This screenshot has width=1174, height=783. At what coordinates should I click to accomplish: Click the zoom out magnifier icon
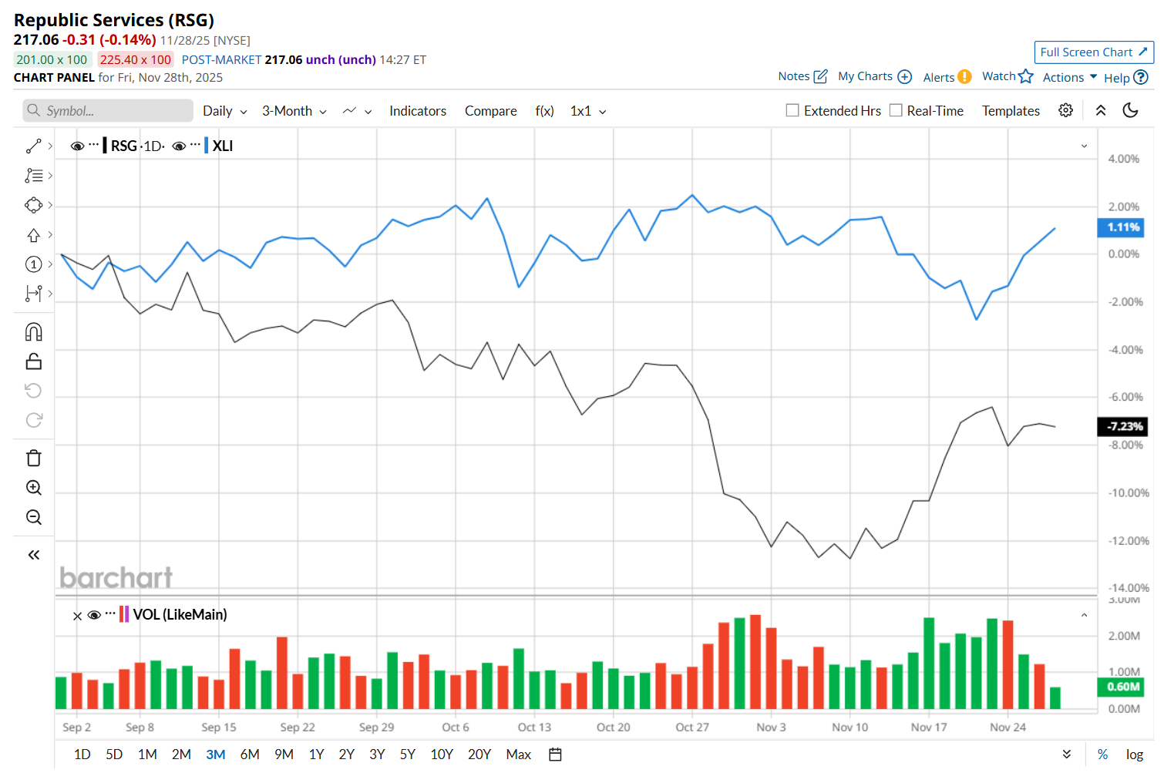tap(34, 517)
